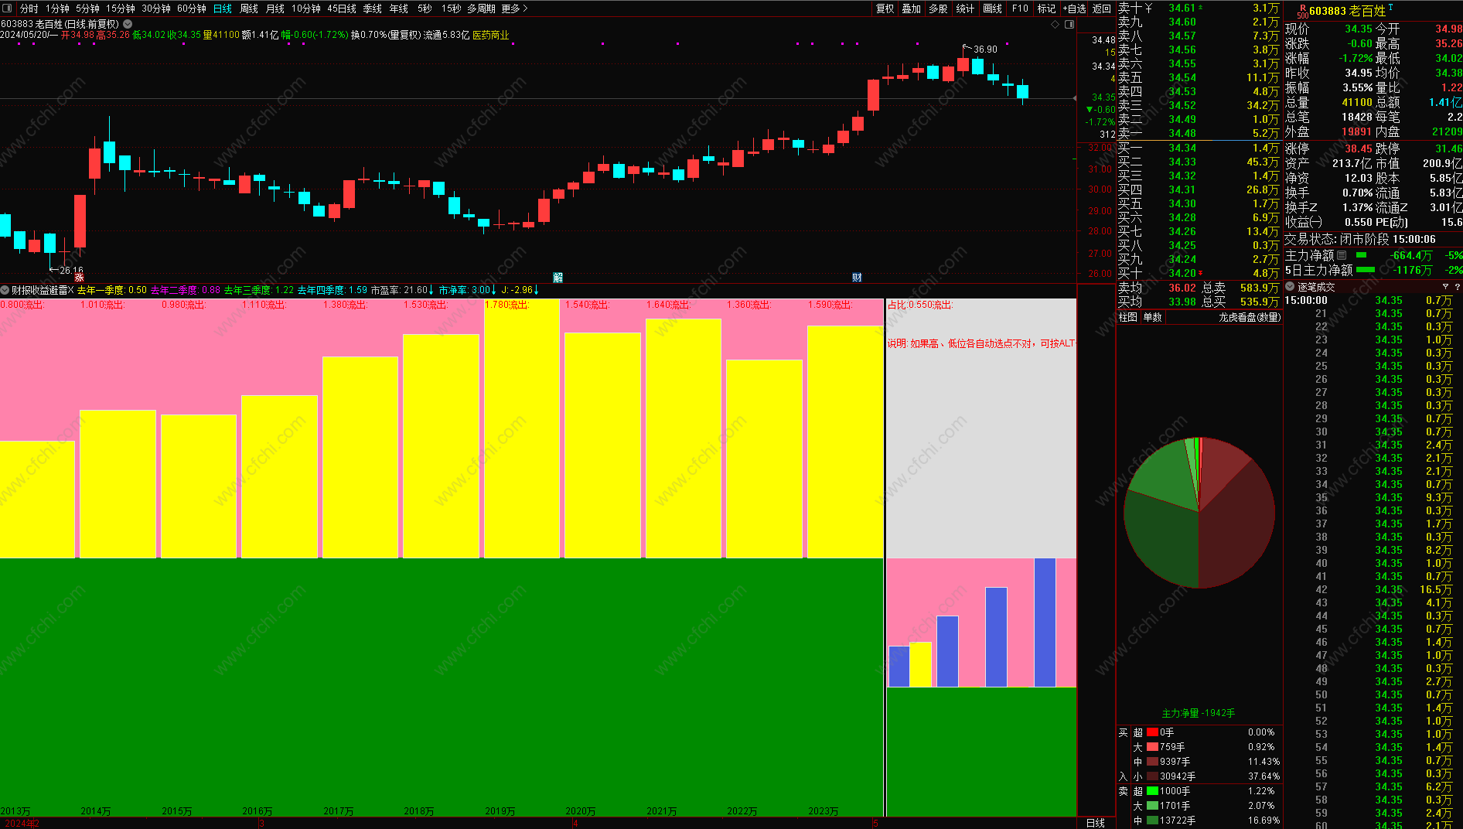
Task: Click the 日线 label at bottom bar
Action: [x=1096, y=823]
